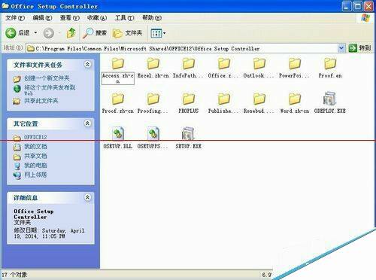
Task: Minimize the Office Setup Controller window
Action: 347,6
